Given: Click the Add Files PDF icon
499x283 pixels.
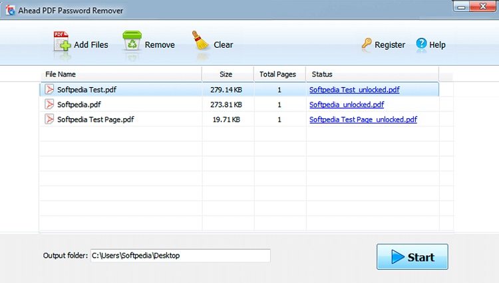Looking at the screenshot, I should coord(62,41).
